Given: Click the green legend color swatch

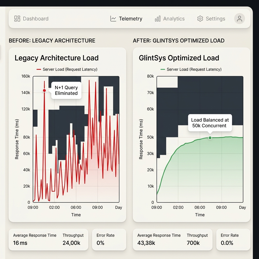Looking at the screenshot, I should [163, 69].
